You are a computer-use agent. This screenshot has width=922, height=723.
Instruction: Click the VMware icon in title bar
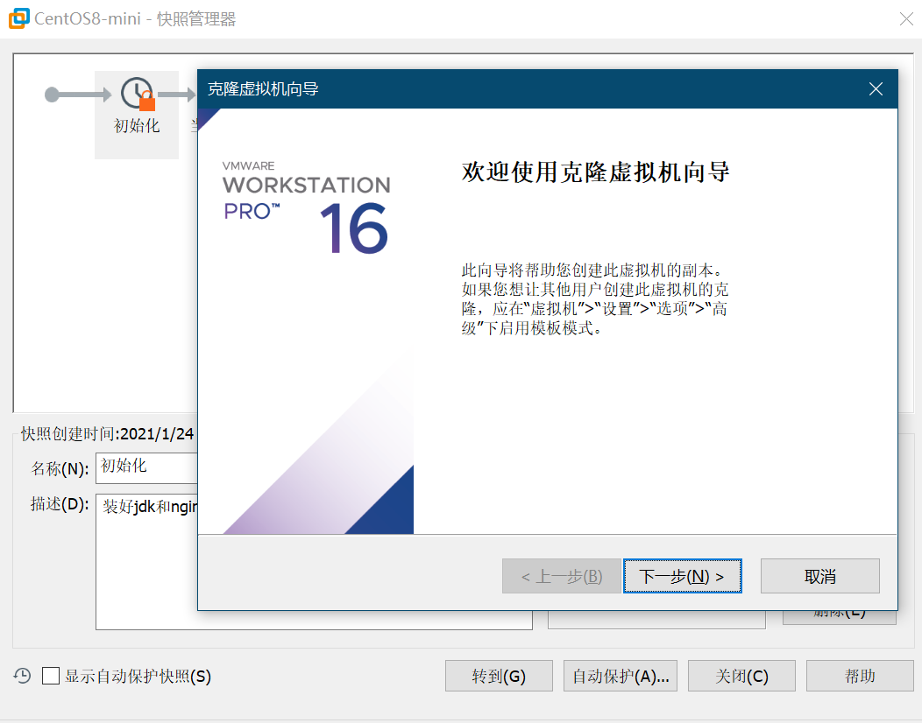click(18, 18)
